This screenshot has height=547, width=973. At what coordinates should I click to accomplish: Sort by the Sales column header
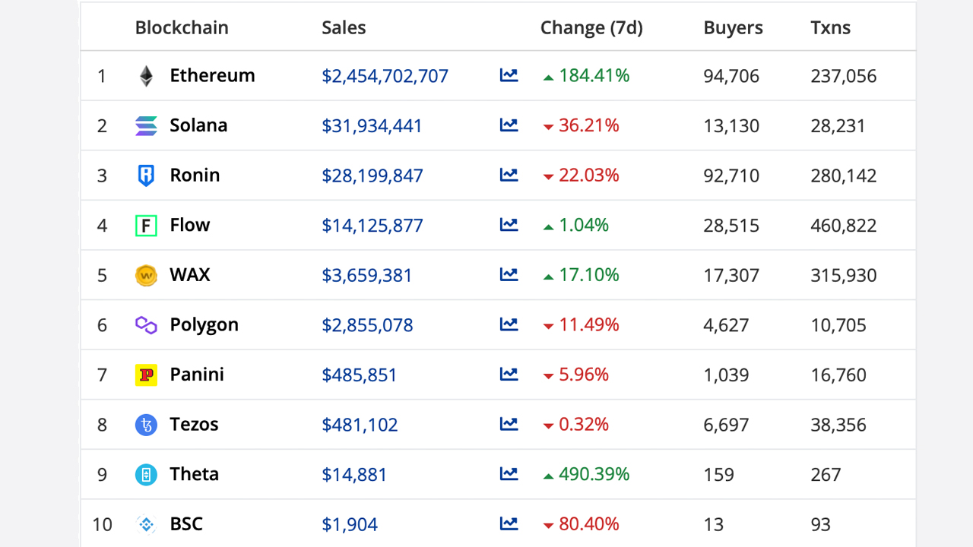click(x=344, y=27)
